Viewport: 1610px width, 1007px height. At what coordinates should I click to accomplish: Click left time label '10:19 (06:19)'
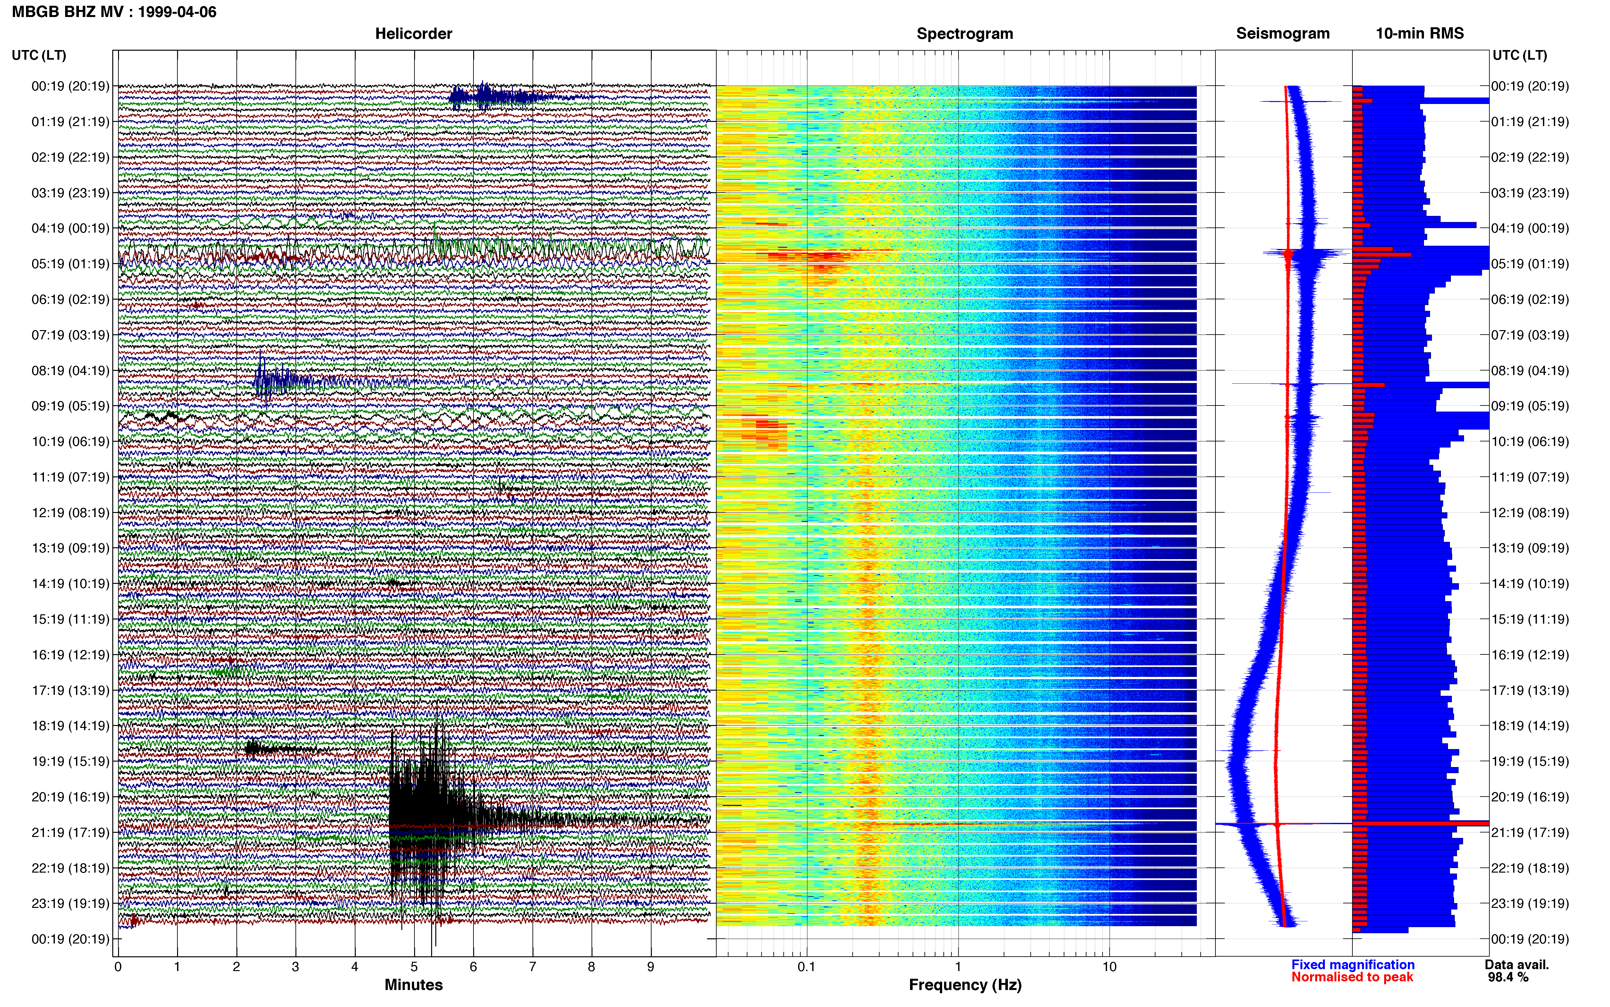[71, 441]
